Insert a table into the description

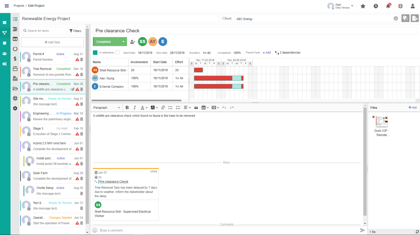coord(204,108)
